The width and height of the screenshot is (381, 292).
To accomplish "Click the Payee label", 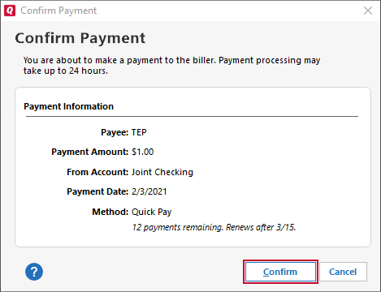I will 115,132.
